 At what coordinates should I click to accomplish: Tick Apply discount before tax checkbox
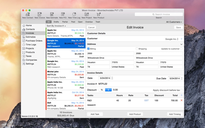click(182, 90)
